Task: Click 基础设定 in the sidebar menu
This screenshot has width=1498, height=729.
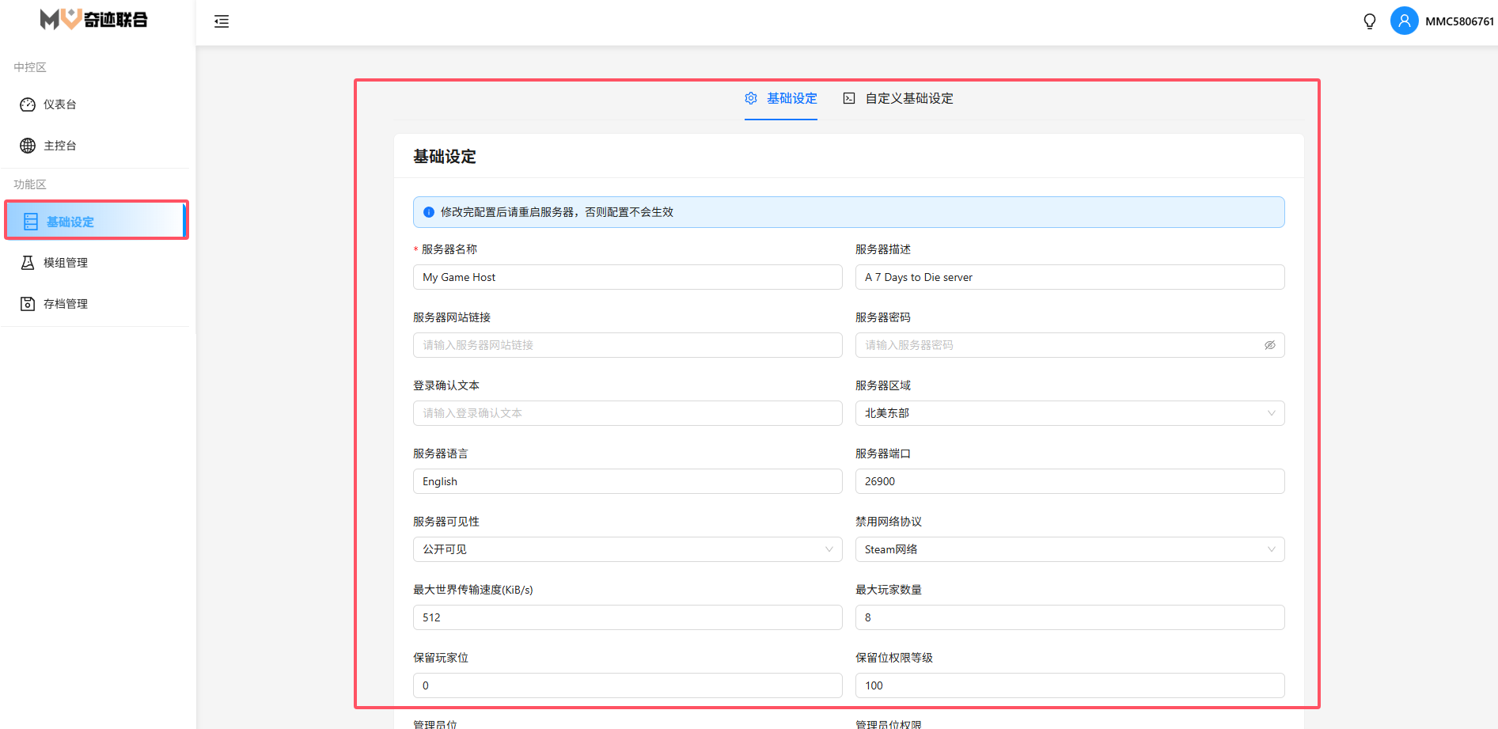Action: click(70, 222)
